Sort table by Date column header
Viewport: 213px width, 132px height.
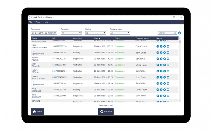(97, 38)
